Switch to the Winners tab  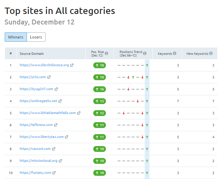click(x=16, y=37)
